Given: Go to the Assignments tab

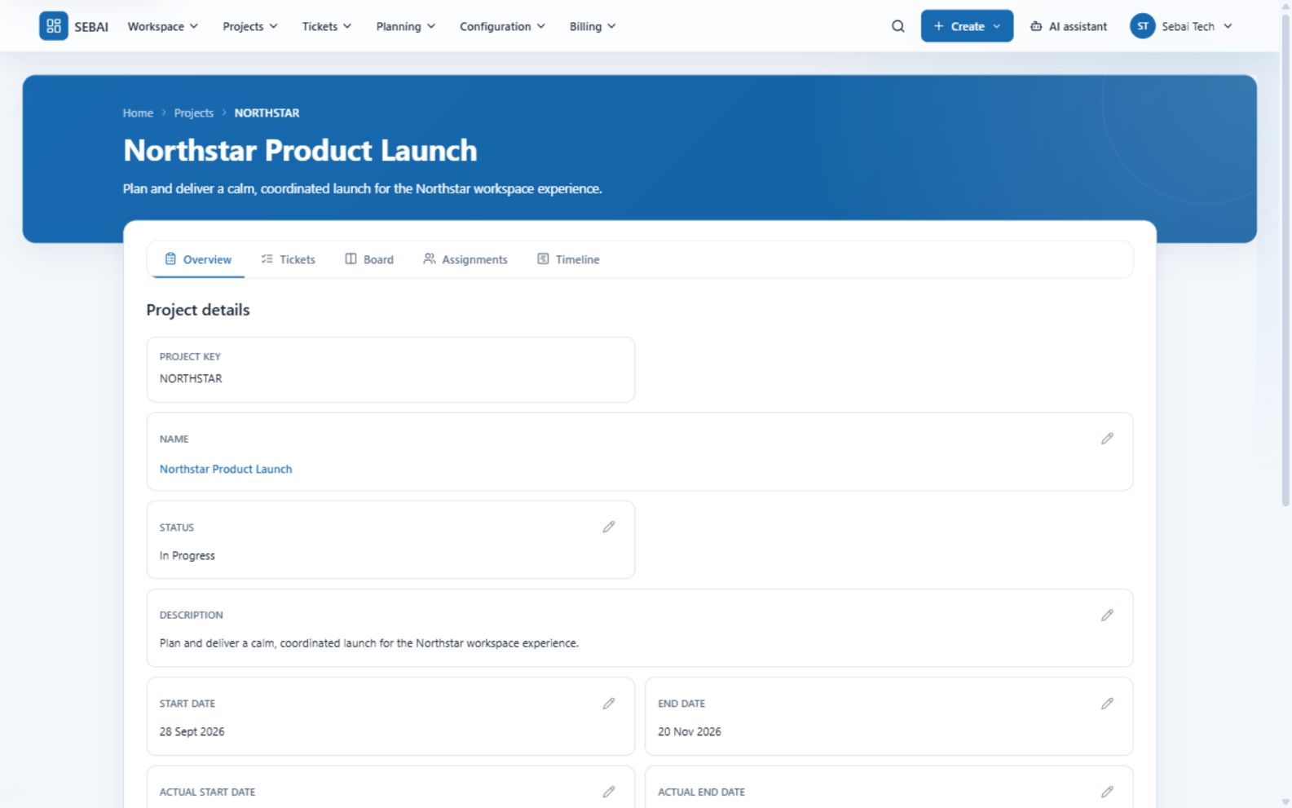Looking at the screenshot, I should click(465, 259).
